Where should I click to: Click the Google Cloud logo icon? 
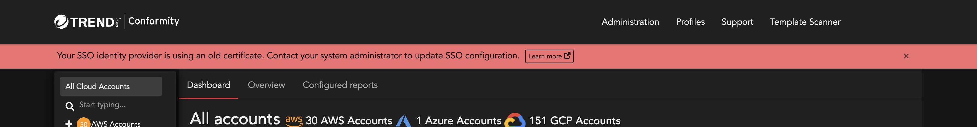(515, 121)
